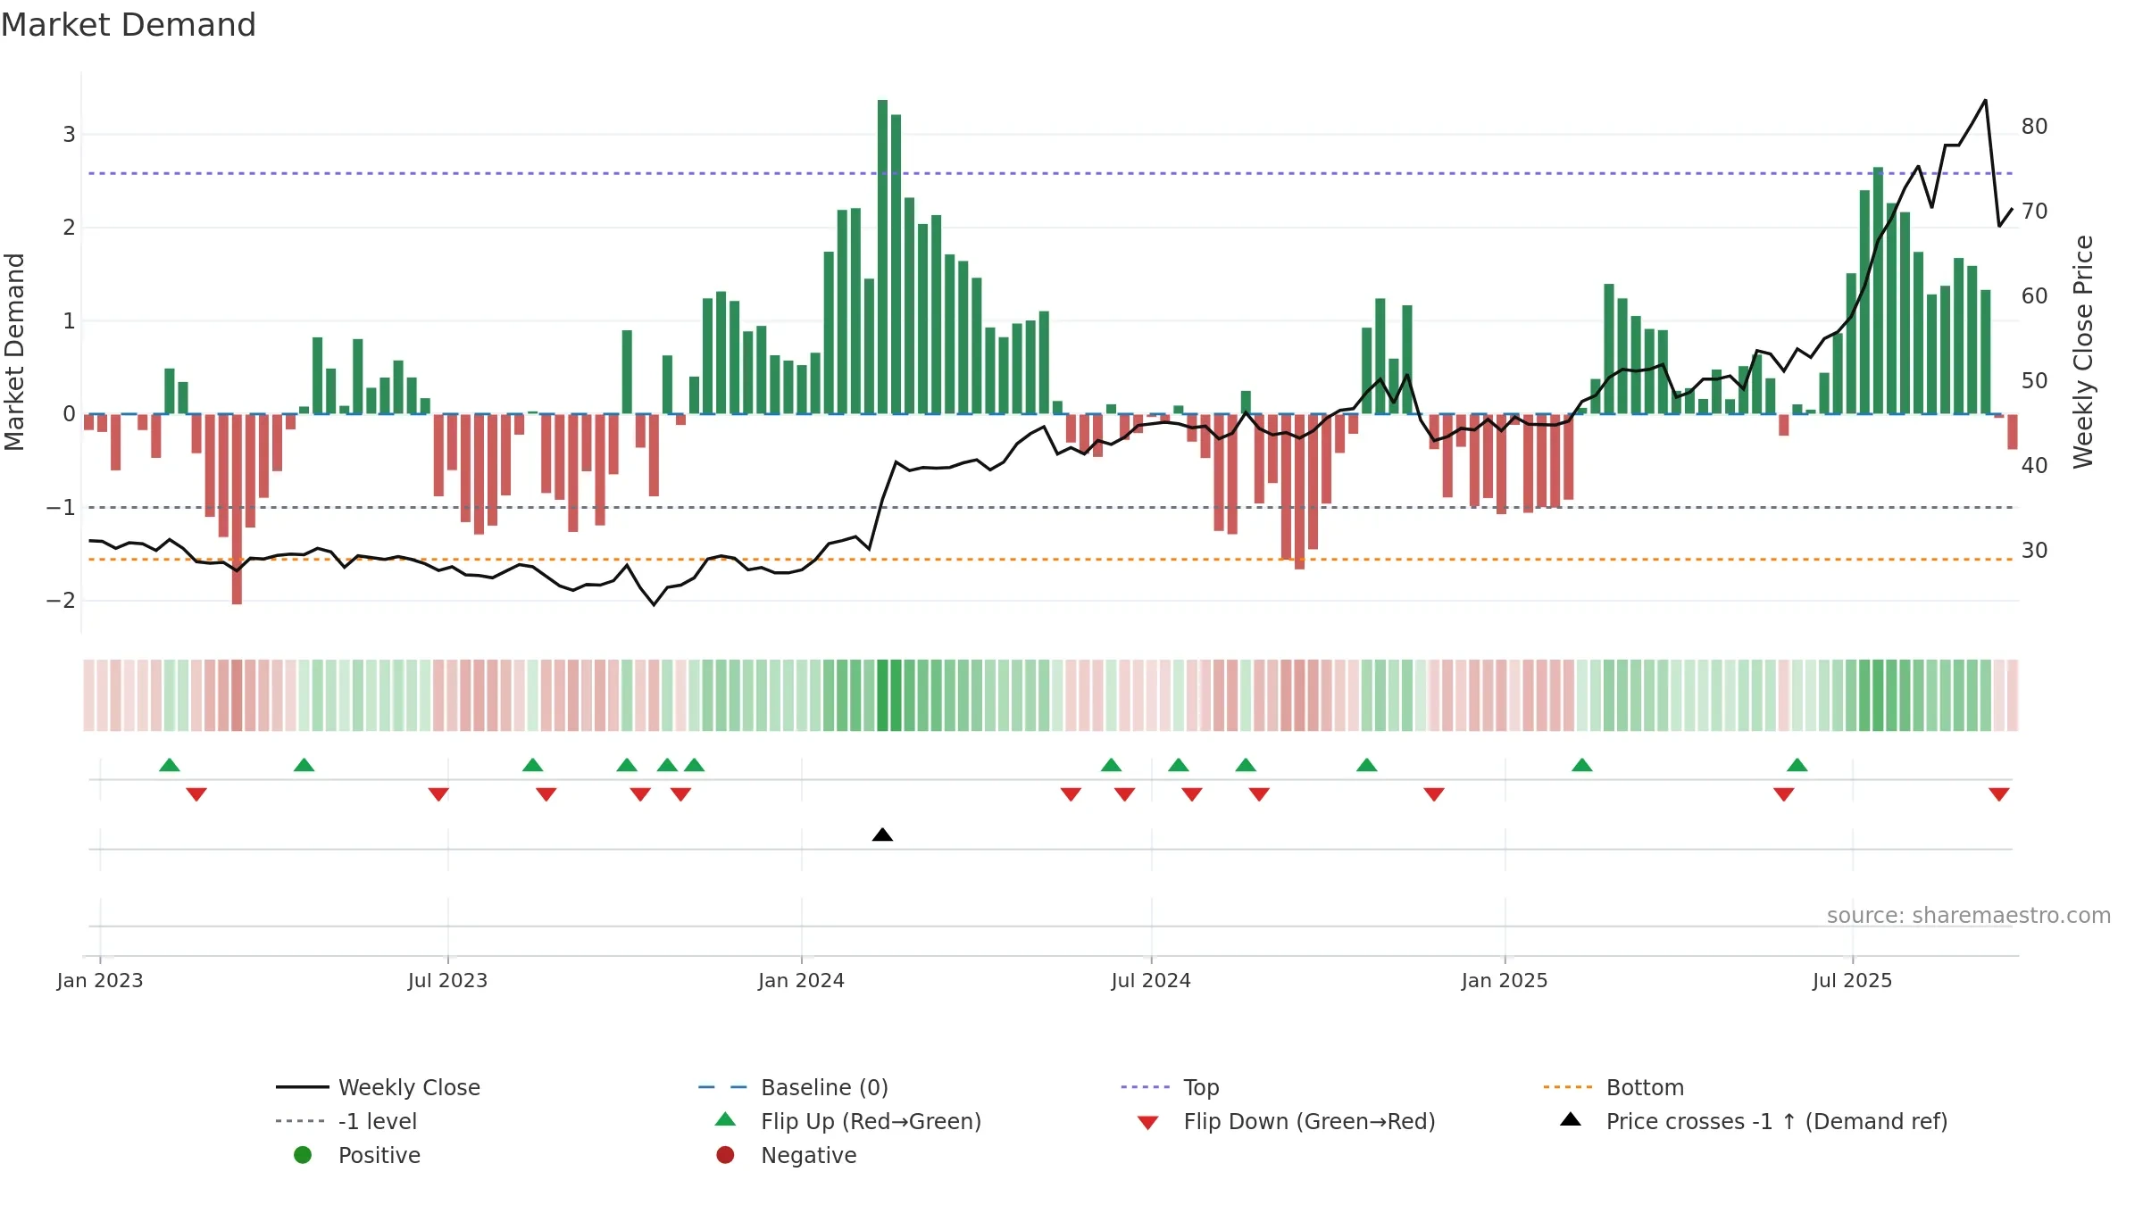Click the last red Flip Down marker in 2025

tap(1999, 794)
